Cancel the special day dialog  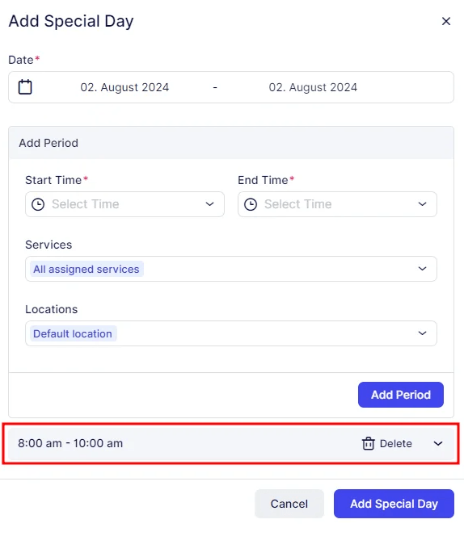coord(289,504)
